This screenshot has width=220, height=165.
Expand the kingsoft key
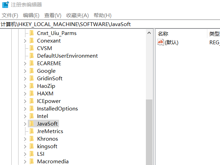click(25, 146)
